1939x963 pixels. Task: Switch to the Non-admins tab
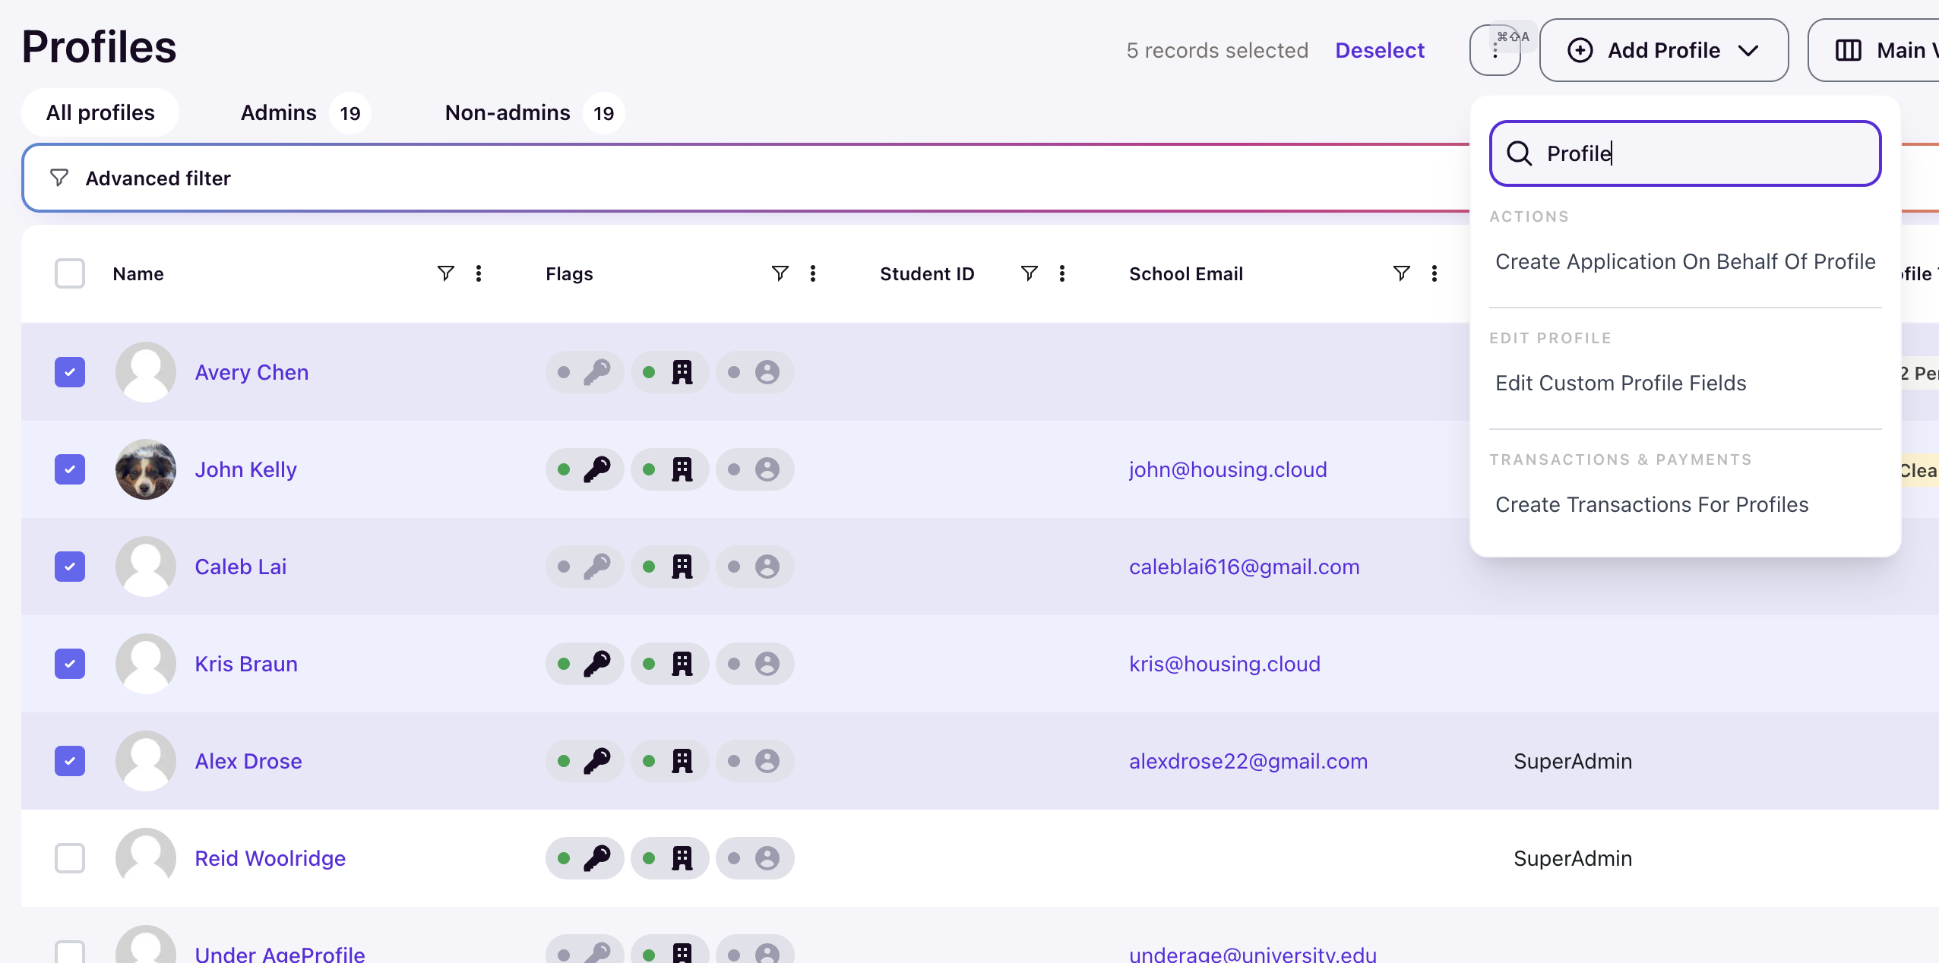pos(533,112)
